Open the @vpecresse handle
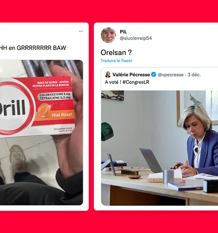 pos(171,75)
